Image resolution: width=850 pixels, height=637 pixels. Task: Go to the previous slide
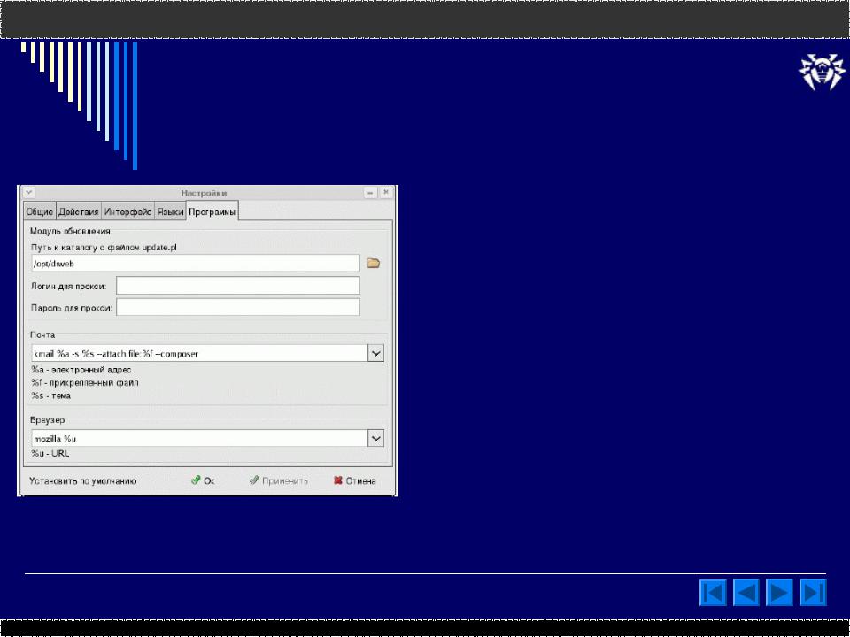(x=746, y=592)
